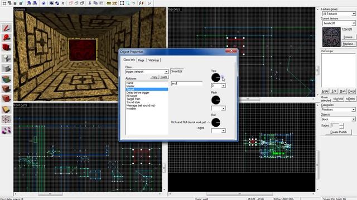Select the gray Block tool
Viewport: 357px width, 200px height.
click(6, 68)
